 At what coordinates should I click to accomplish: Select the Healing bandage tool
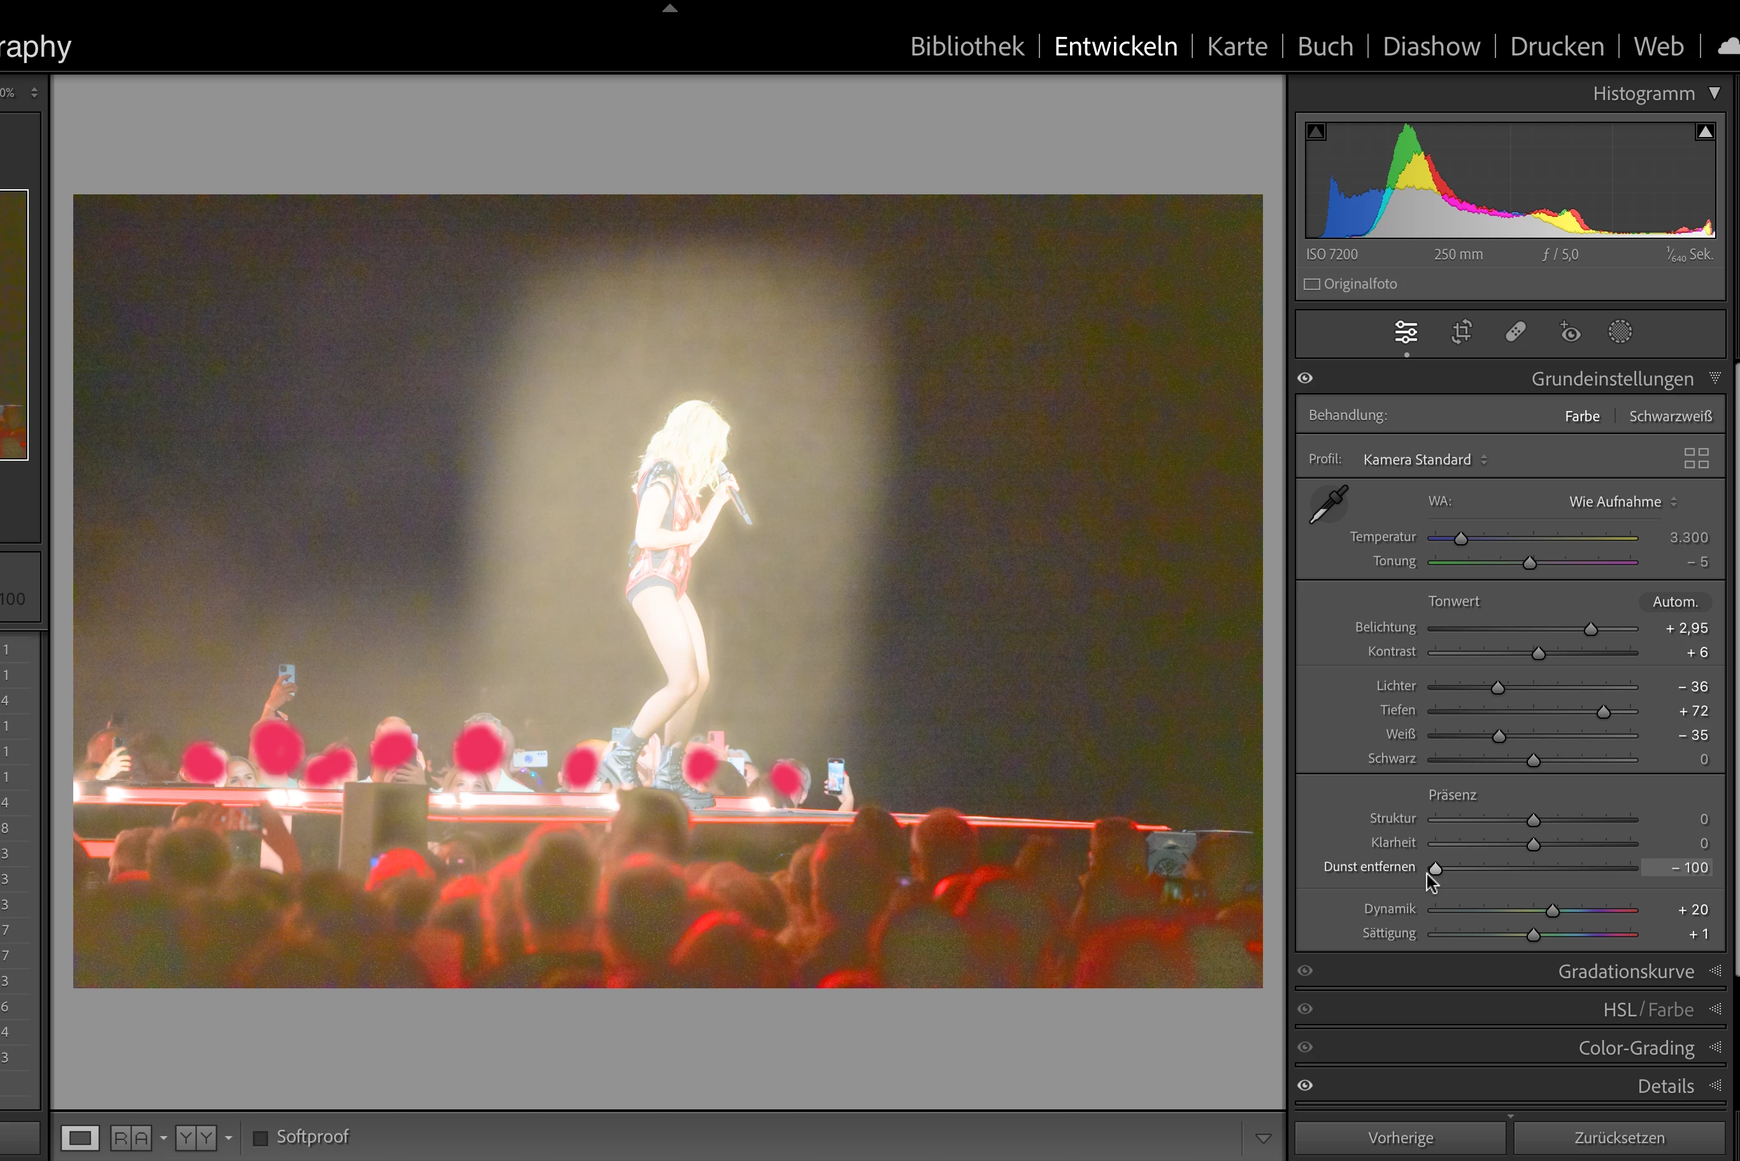tap(1515, 333)
